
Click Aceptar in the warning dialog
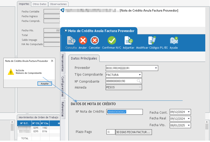[45, 83]
